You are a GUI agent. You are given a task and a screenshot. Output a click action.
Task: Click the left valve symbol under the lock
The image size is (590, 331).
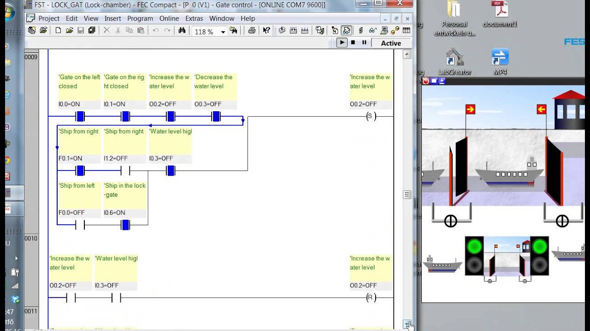tap(451, 221)
